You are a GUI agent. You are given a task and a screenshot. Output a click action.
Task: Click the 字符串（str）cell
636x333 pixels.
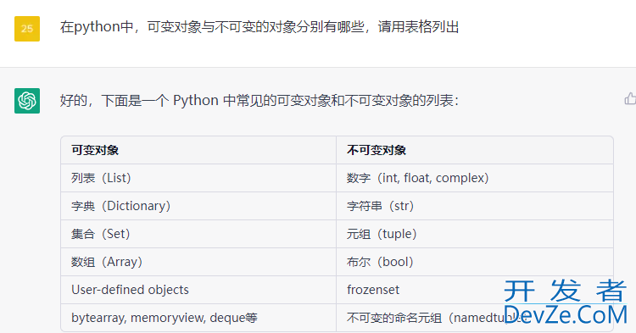coord(475,206)
